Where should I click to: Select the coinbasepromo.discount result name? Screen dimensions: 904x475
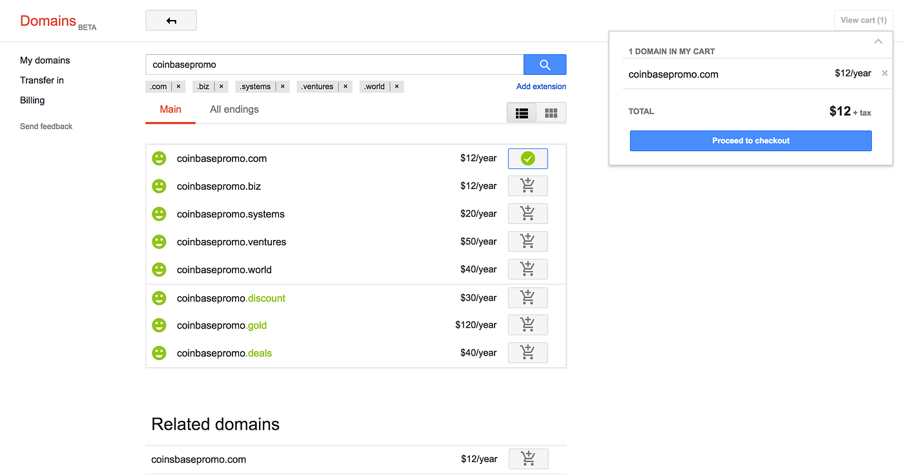[x=231, y=298]
